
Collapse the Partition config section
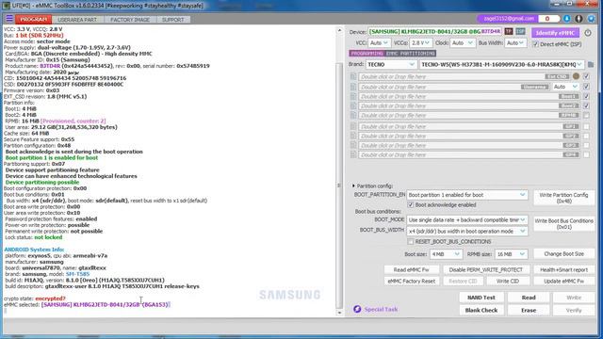354,186
